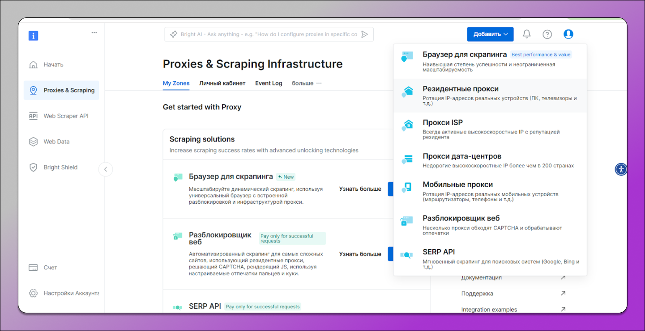Click the house icon next to Начать
The height and width of the screenshot is (331, 645).
pyautogui.click(x=33, y=65)
